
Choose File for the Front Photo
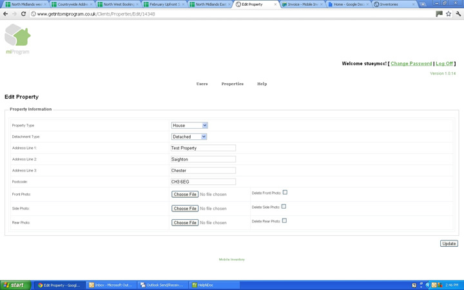pyautogui.click(x=185, y=194)
